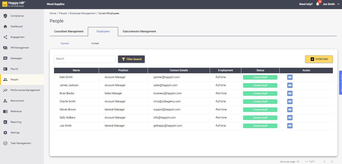This screenshot has width=342, height=164.
Task: Open Messages from the left sidebar
Action: 5,58
